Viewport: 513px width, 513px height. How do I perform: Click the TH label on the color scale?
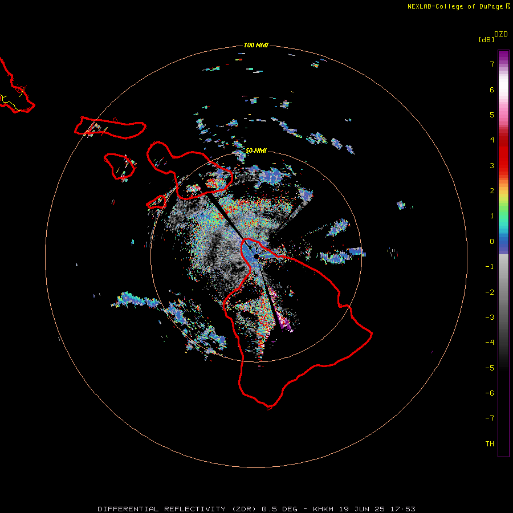coord(490,443)
